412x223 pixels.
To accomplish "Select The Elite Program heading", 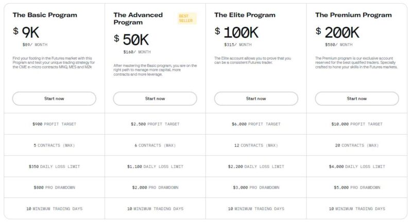I will coord(245,15).
